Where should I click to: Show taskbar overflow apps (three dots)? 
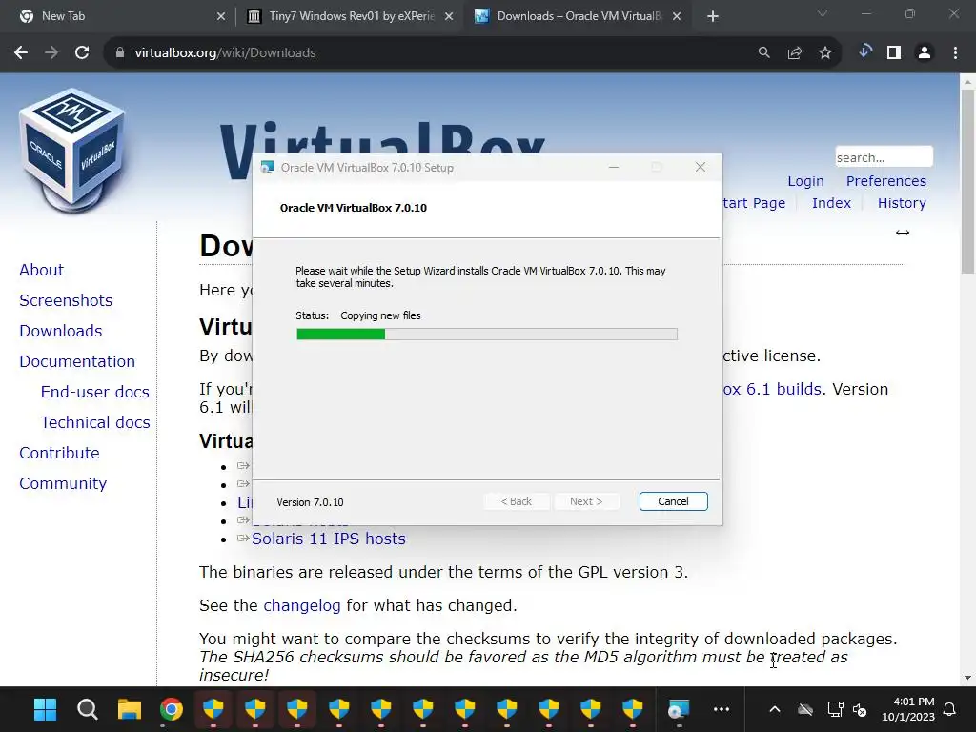click(x=722, y=709)
